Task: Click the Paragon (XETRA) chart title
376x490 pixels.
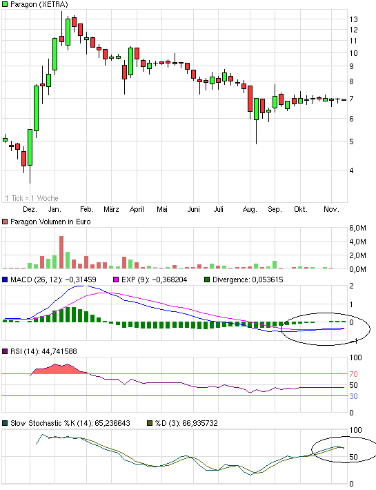Action: (39, 4)
